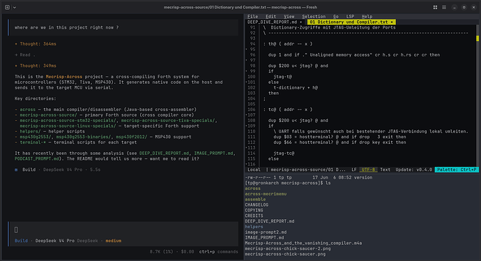481x261 pixels.
Task: Click the Read . tool call line
Action: click(25, 55)
